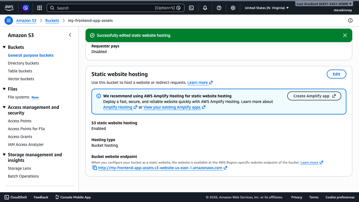
Task: Open File systems
Action: click(19, 97)
